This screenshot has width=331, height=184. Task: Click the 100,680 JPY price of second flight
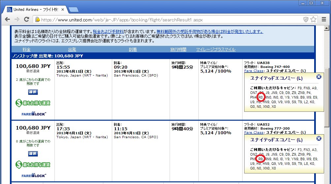coord(33,128)
